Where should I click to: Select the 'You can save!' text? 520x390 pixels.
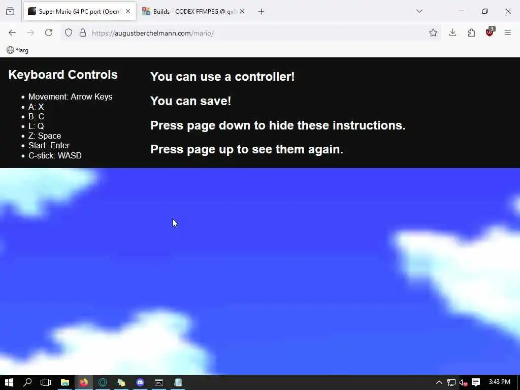(x=191, y=101)
